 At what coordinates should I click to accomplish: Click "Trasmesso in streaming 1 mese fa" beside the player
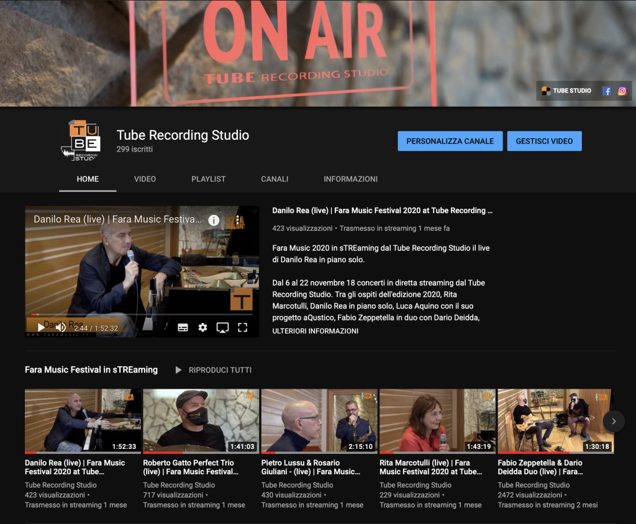[394, 228]
